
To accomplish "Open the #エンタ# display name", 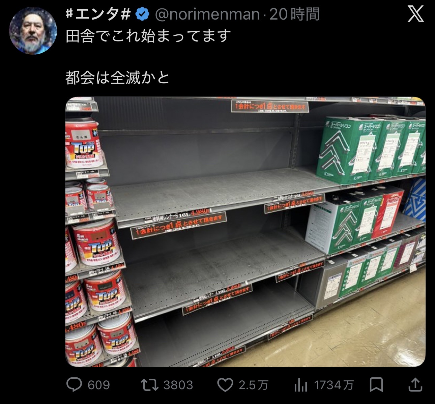I will point(98,14).
